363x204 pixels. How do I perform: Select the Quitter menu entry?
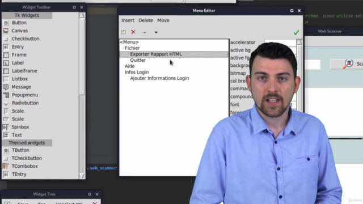(x=138, y=60)
